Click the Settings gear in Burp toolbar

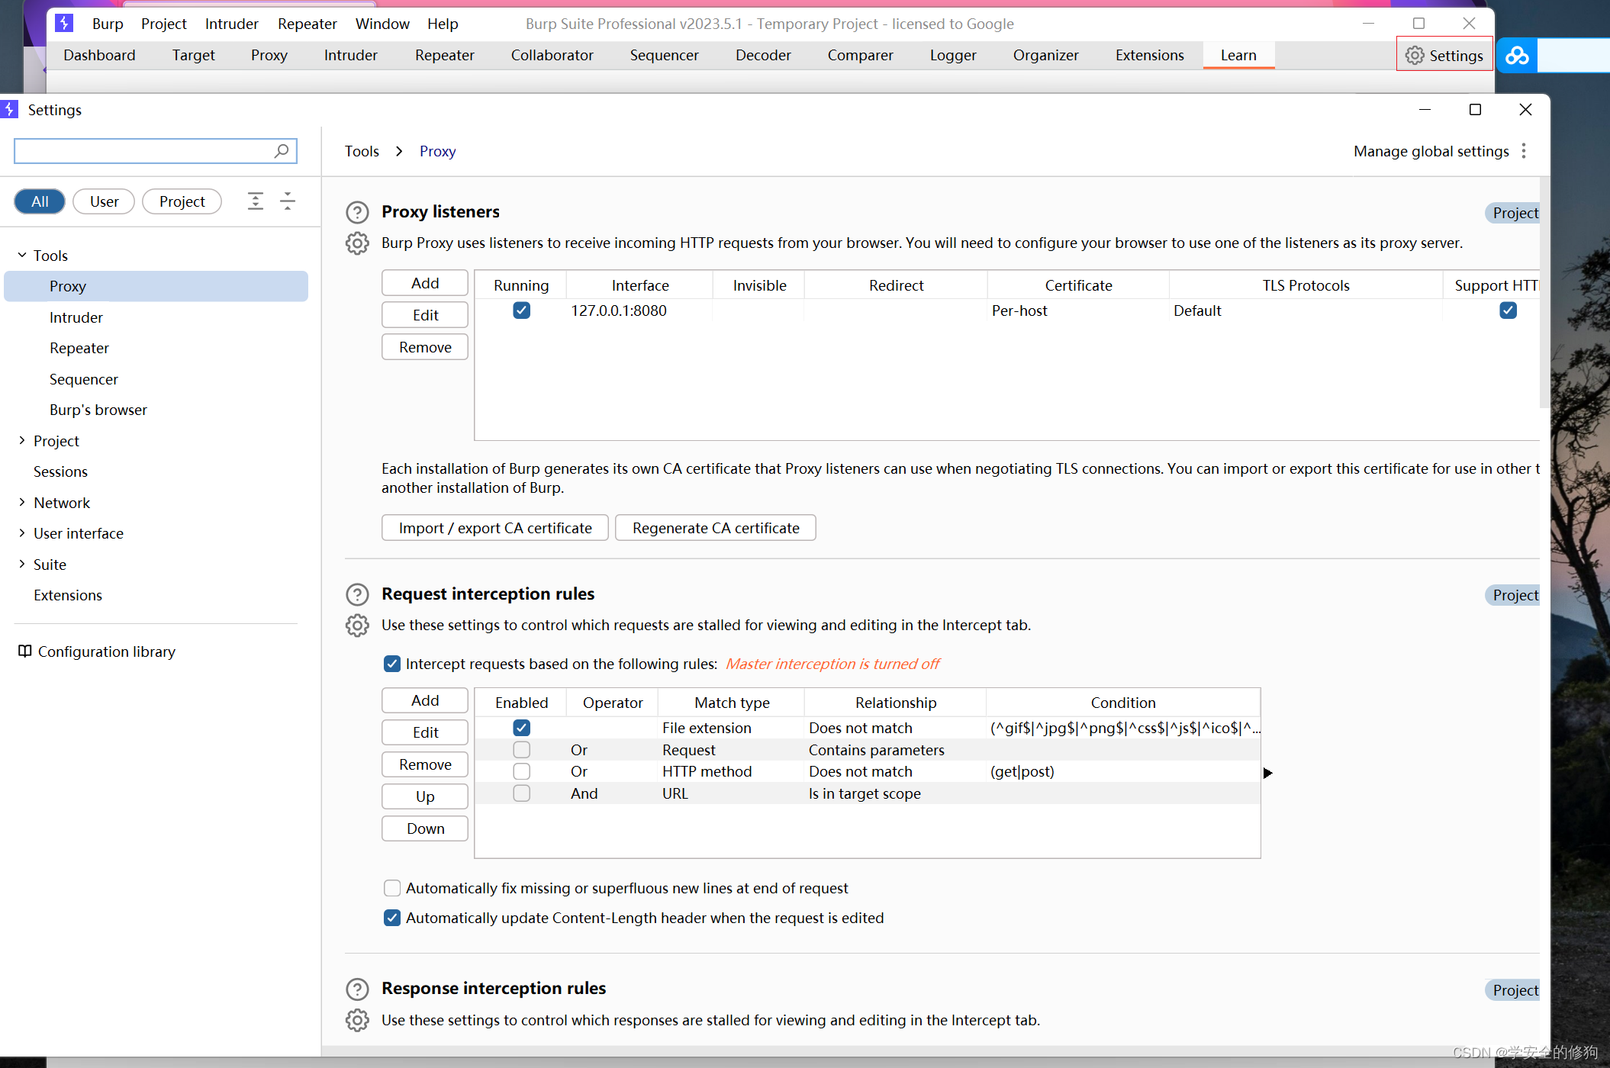point(1415,56)
